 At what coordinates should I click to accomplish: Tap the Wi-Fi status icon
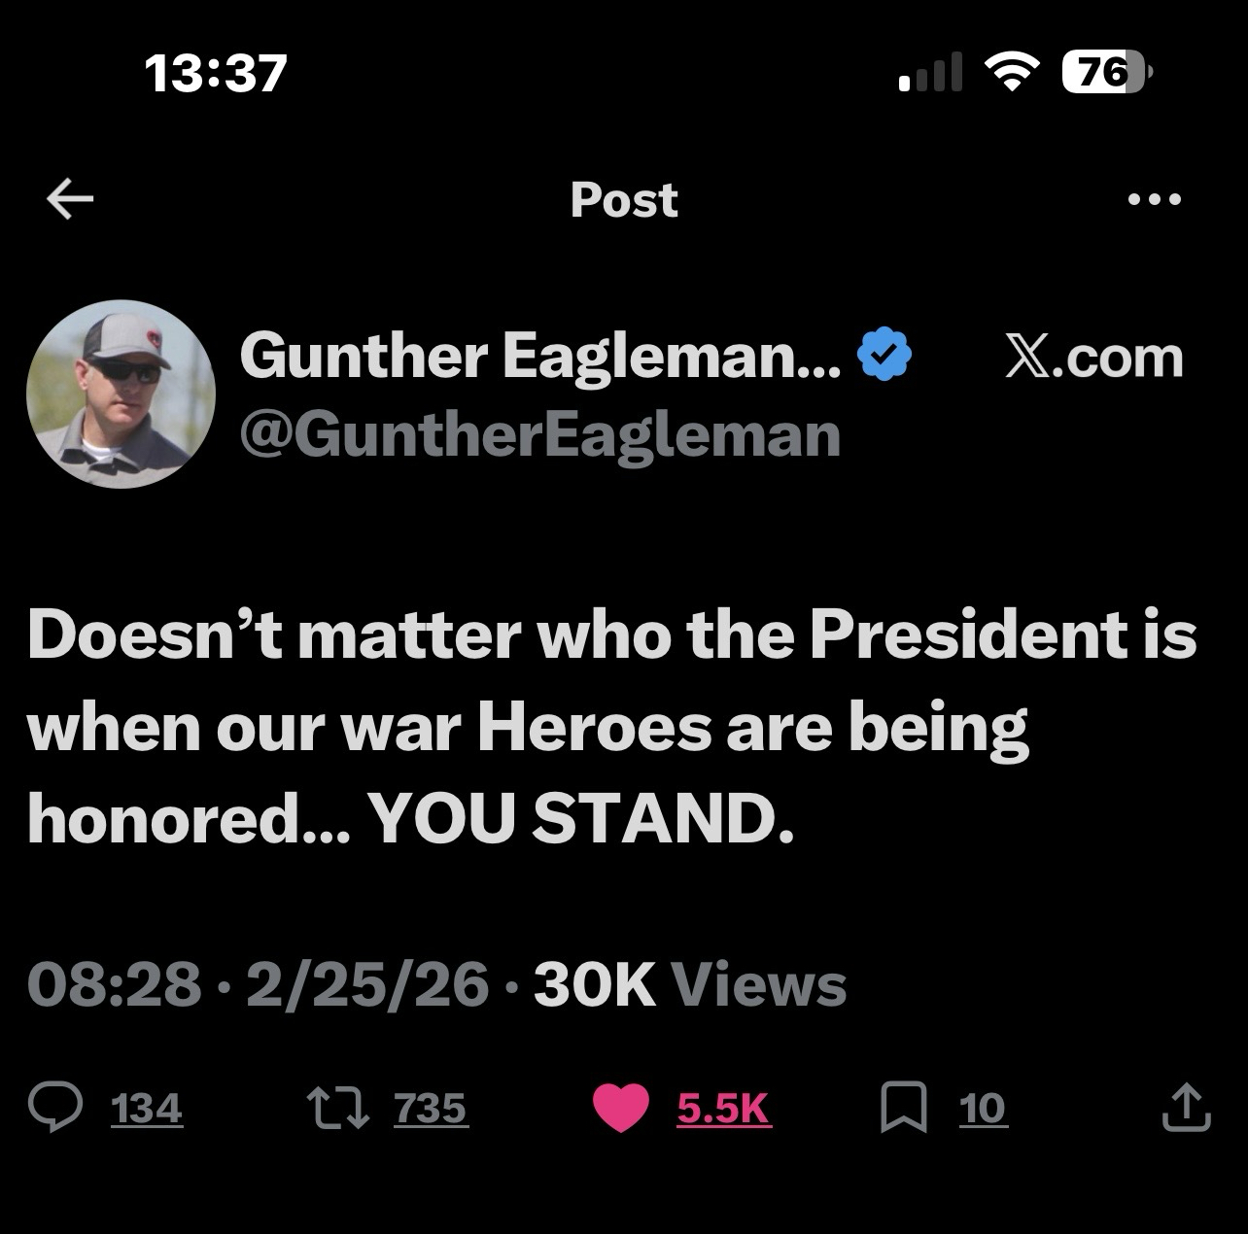click(x=1013, y=73)
